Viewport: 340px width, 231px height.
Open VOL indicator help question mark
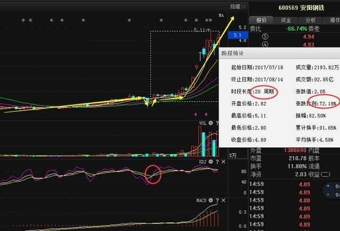[217, 123]
